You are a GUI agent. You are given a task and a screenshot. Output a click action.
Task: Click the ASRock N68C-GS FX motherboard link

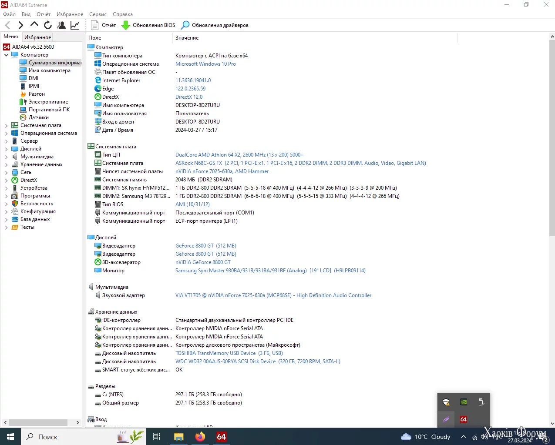pos(198,163)
